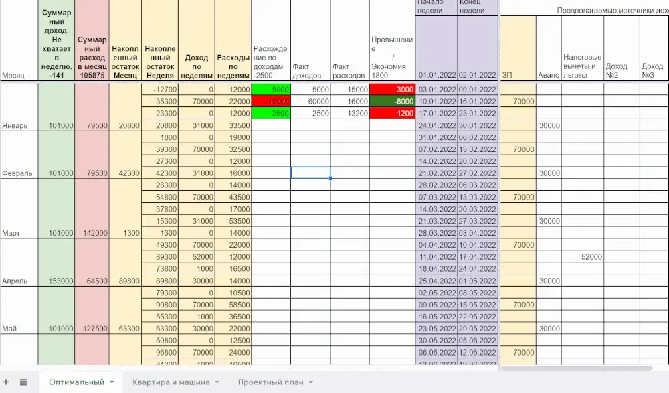Select the Суммарный расход header cell
This screenshot has width=669, height=393.
coord(92,41)
